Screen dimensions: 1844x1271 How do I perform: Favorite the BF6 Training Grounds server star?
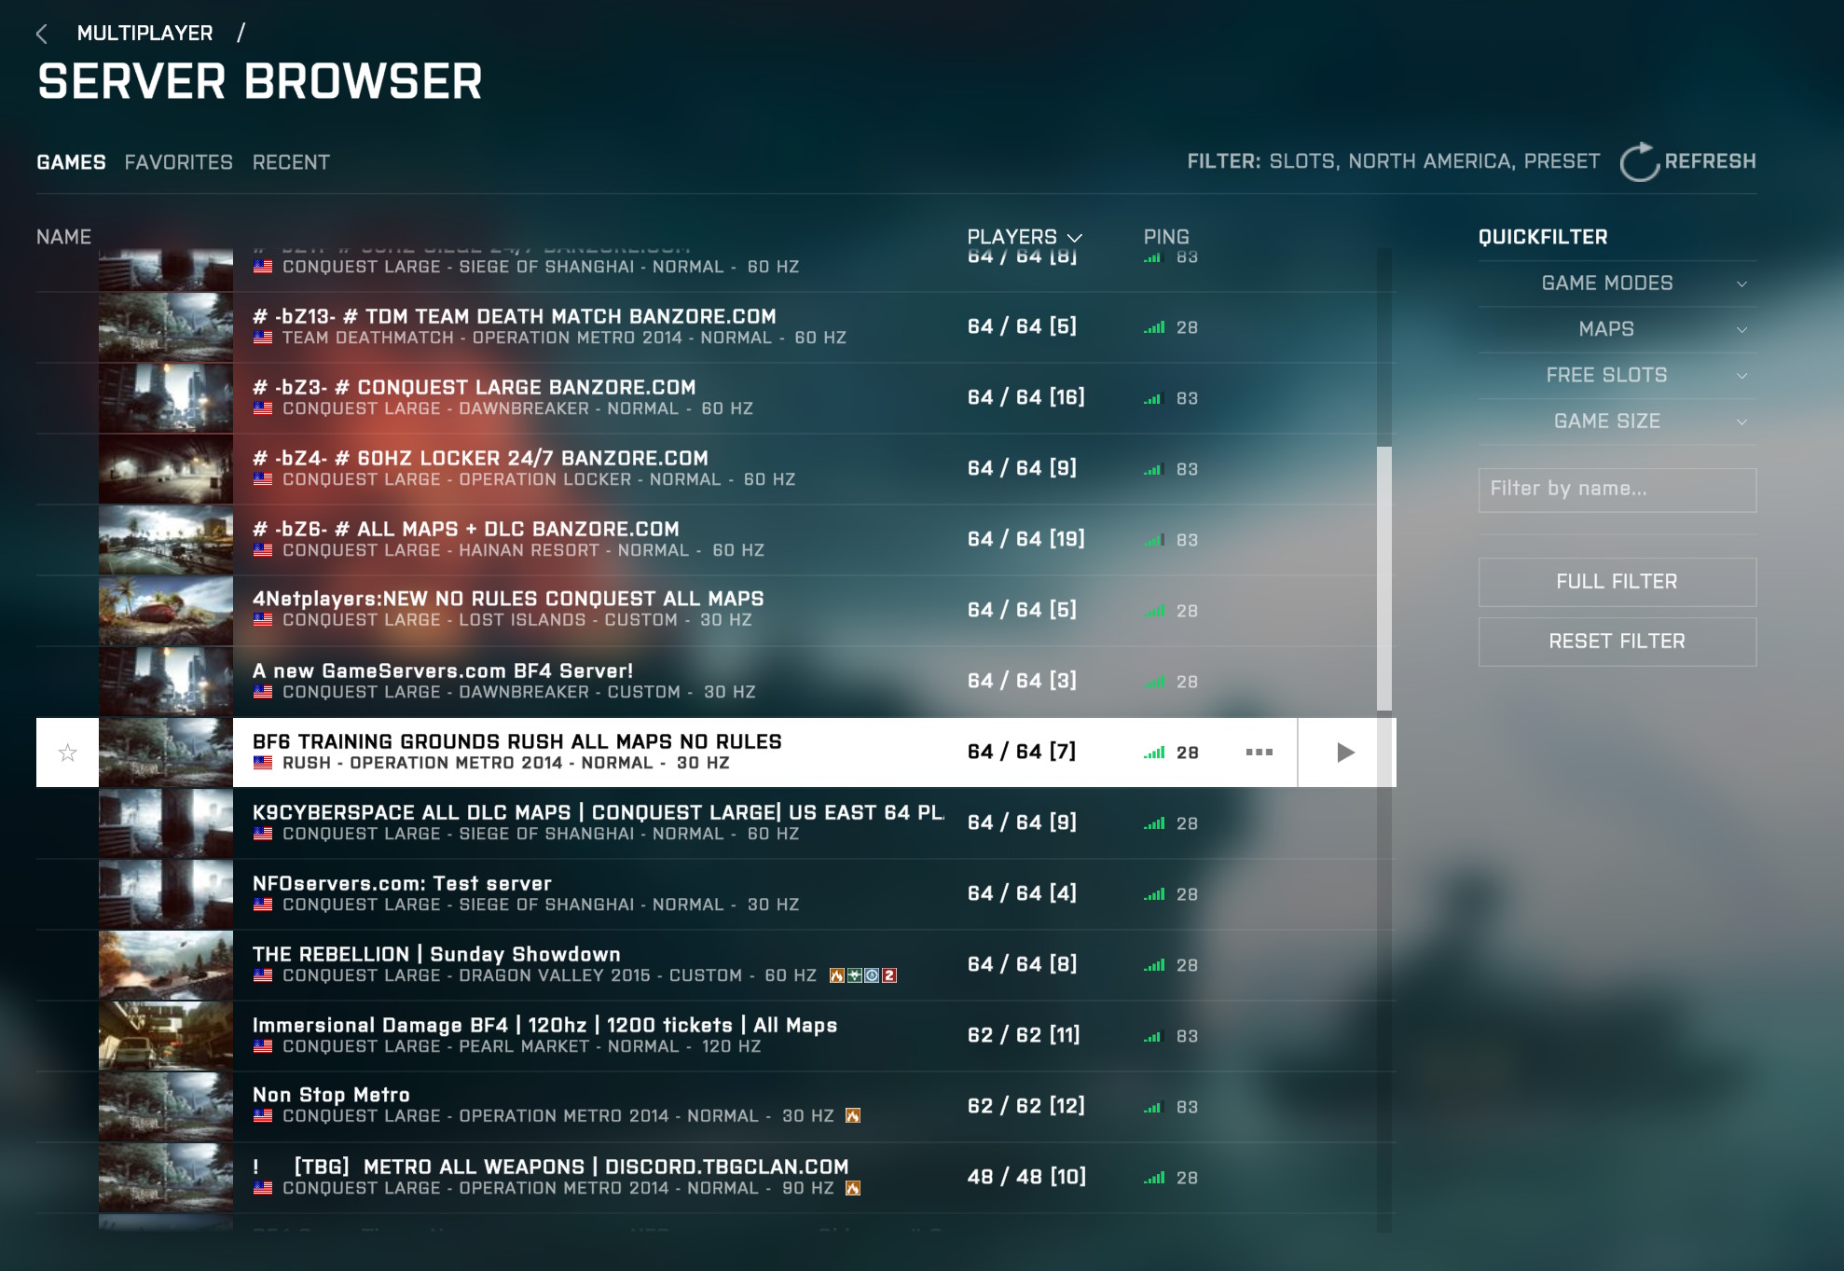(x=67, y=753)
